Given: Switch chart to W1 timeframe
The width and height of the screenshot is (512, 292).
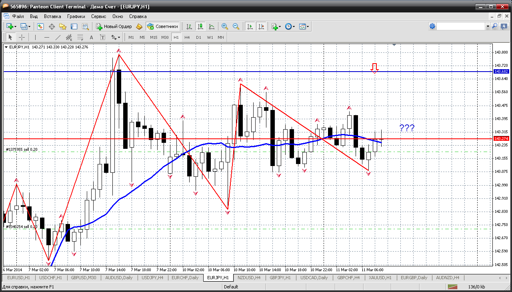Looking at the screenshot, I should 210,37.
